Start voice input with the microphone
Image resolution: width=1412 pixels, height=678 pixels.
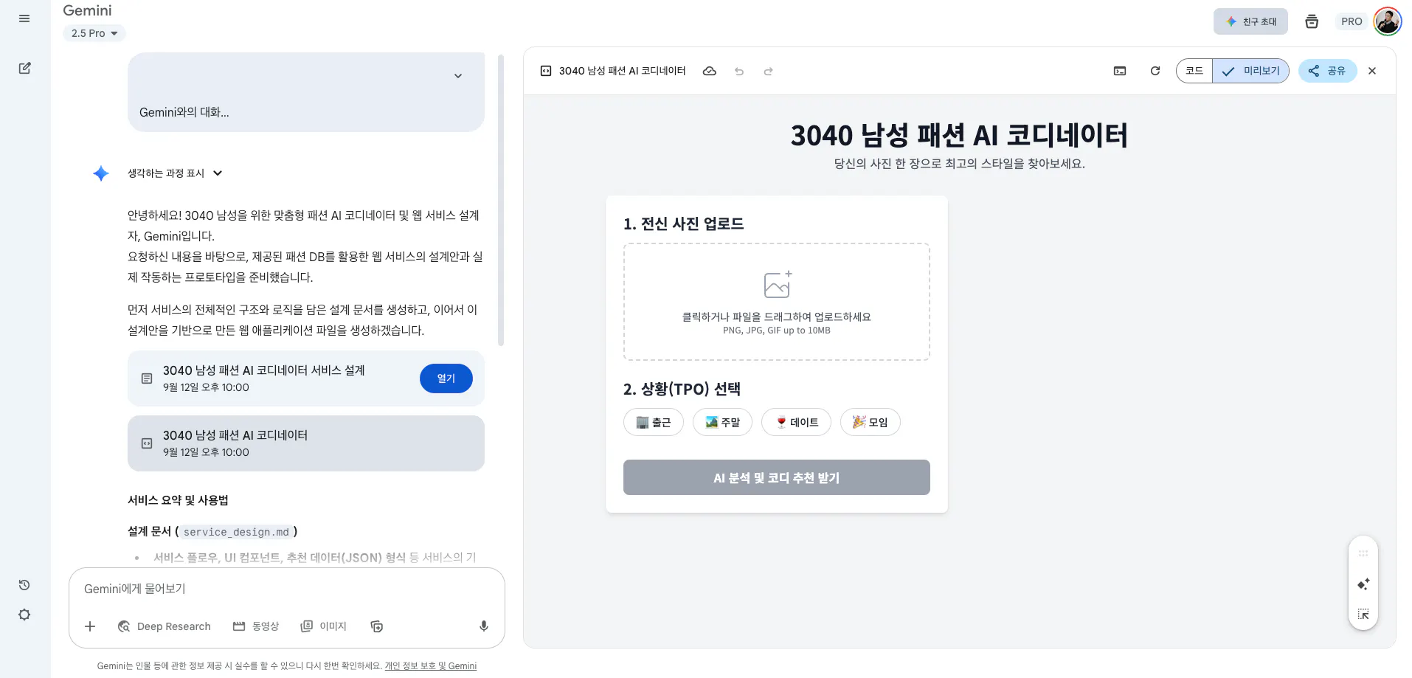pyautogui.click(x=484, y=626)
